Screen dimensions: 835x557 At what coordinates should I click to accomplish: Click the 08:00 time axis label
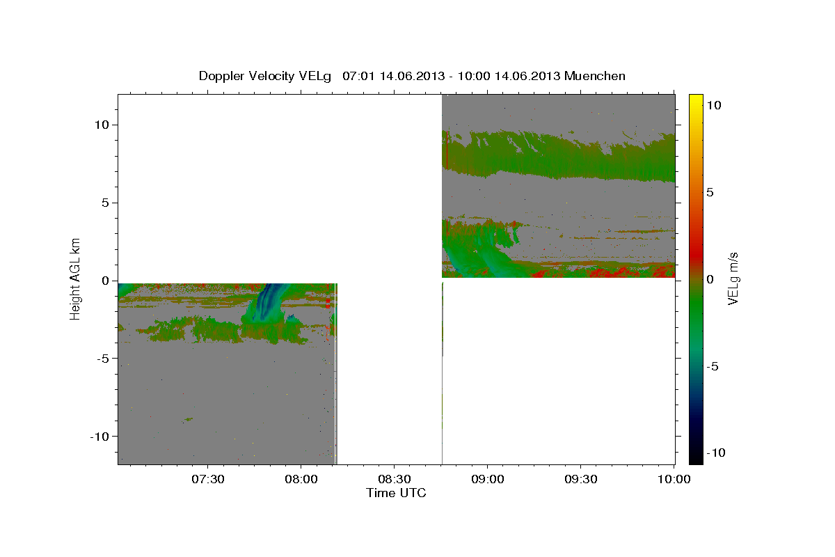point(301,479)
